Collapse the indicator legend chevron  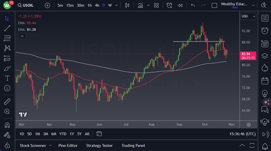coord(22,36)
